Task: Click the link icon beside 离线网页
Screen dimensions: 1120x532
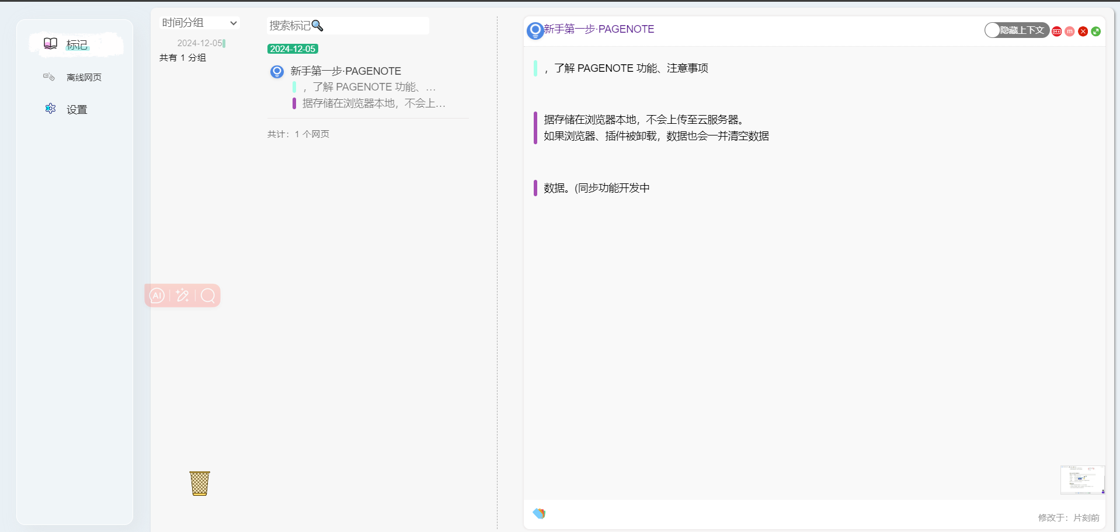Action: click(49, 77)
